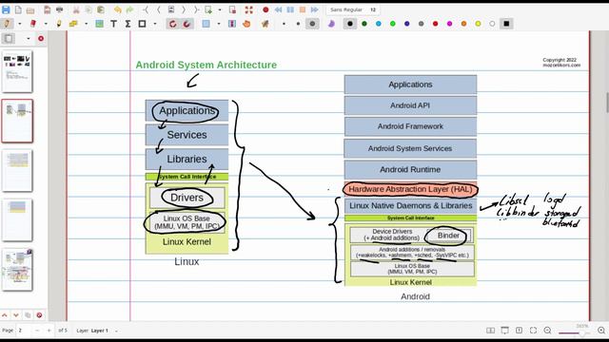Insert a new page after

(x=208, y=9)
